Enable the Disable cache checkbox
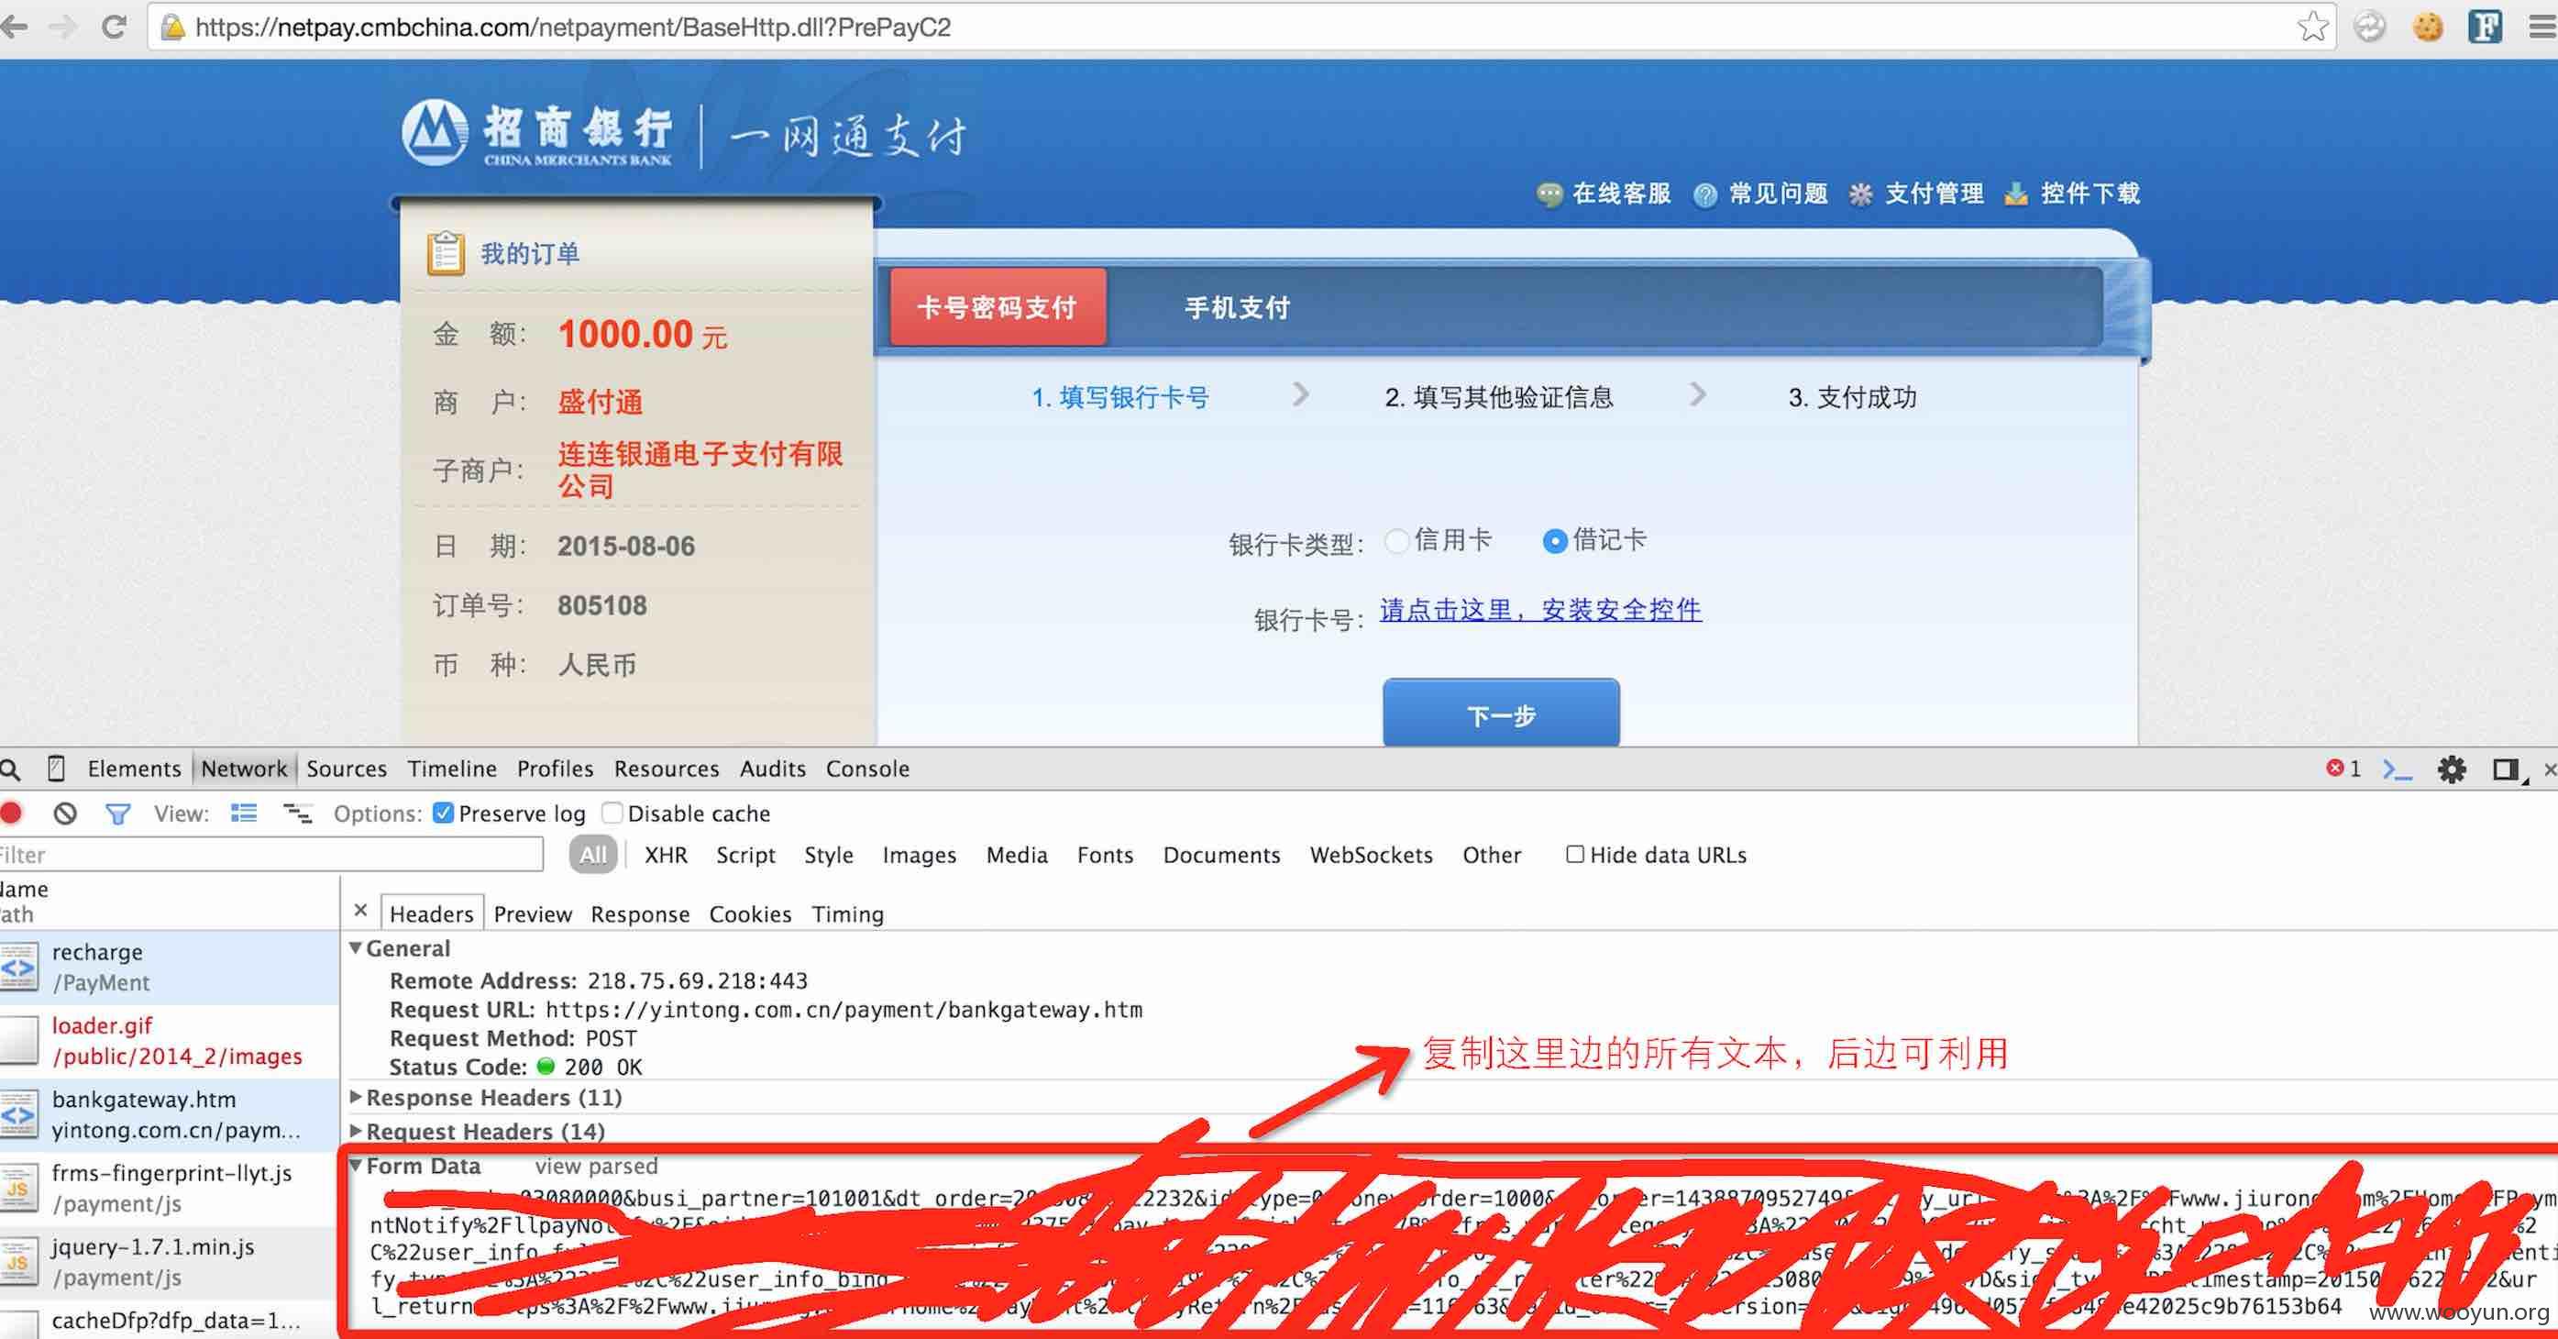This screenshot has width=2558, height=1339. point(612,813)
